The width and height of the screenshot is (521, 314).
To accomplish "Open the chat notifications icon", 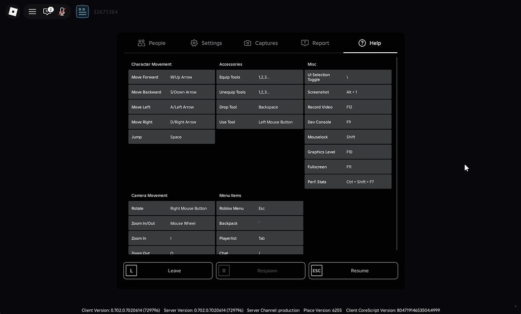I will (x=47, y=12).
